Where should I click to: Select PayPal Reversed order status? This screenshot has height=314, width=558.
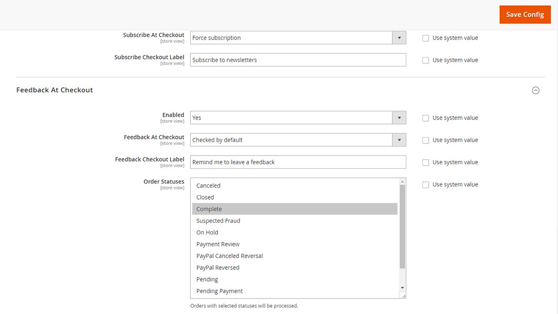[x=294, y=267]
